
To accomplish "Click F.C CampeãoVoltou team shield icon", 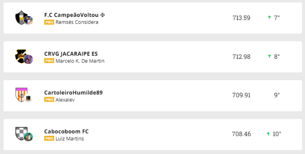I will point(21,17).
